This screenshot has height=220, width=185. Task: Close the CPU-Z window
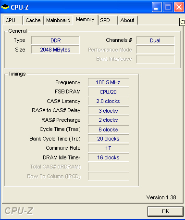(179, 7)
